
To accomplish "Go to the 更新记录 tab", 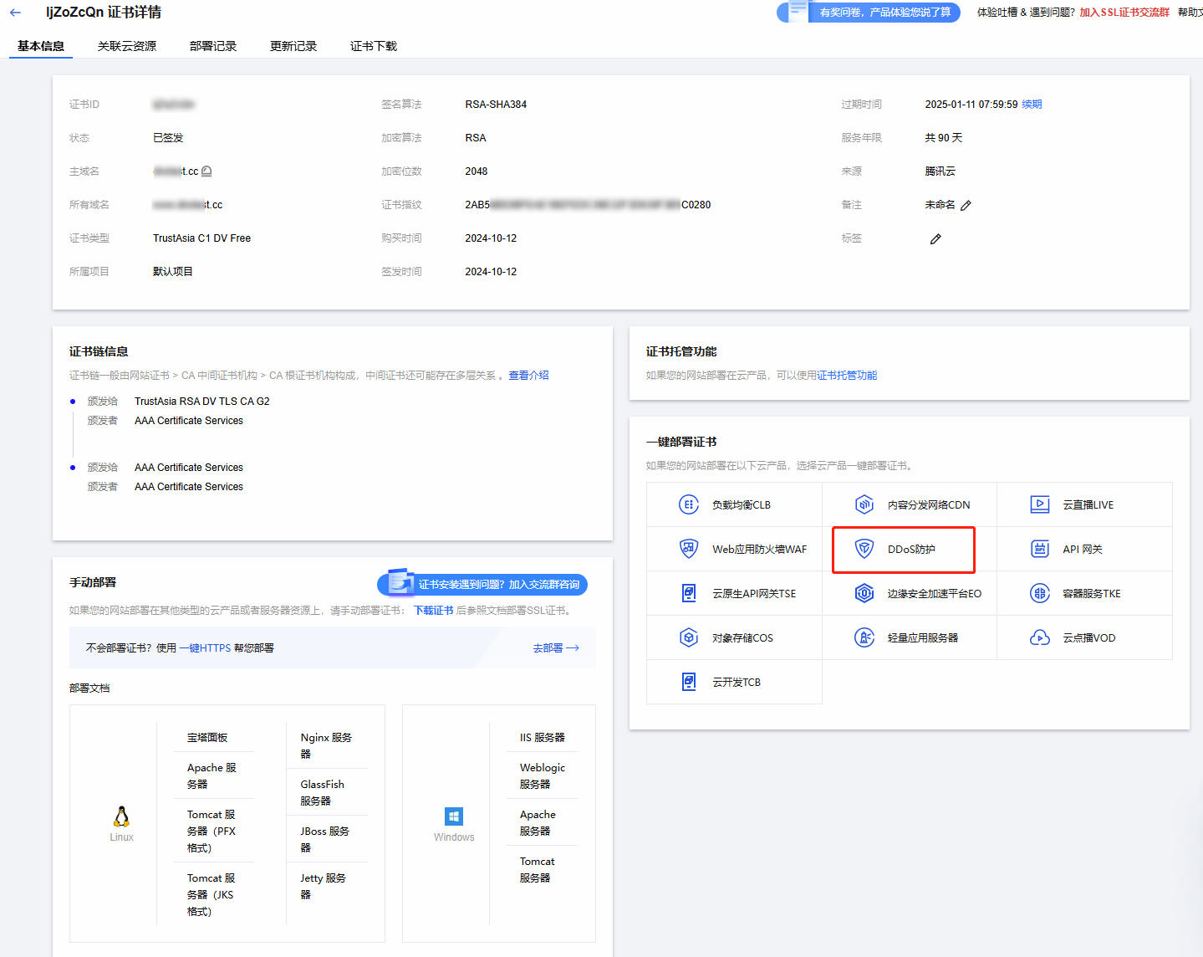I will point(293,46).
